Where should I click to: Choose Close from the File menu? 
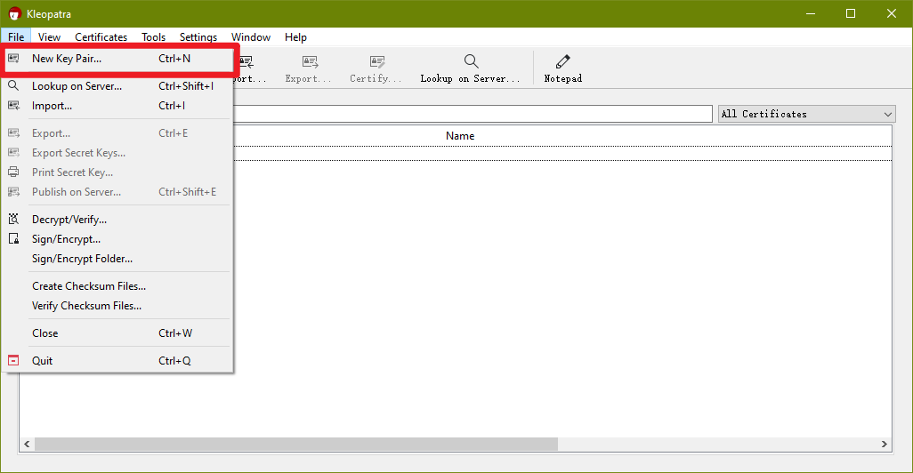[x=118, y=333]
